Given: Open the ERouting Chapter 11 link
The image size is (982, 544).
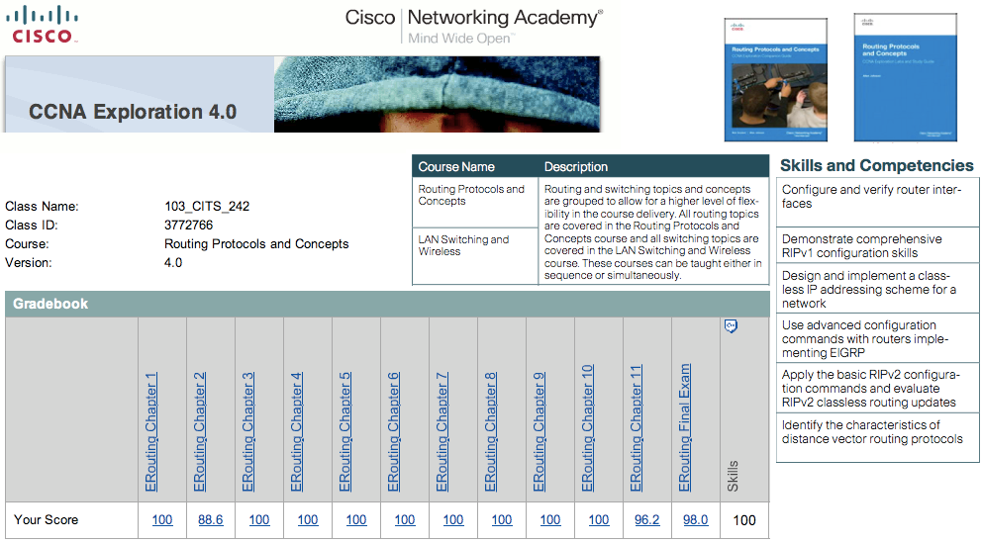Looking at the screenshot, I should tap(637, 428).
